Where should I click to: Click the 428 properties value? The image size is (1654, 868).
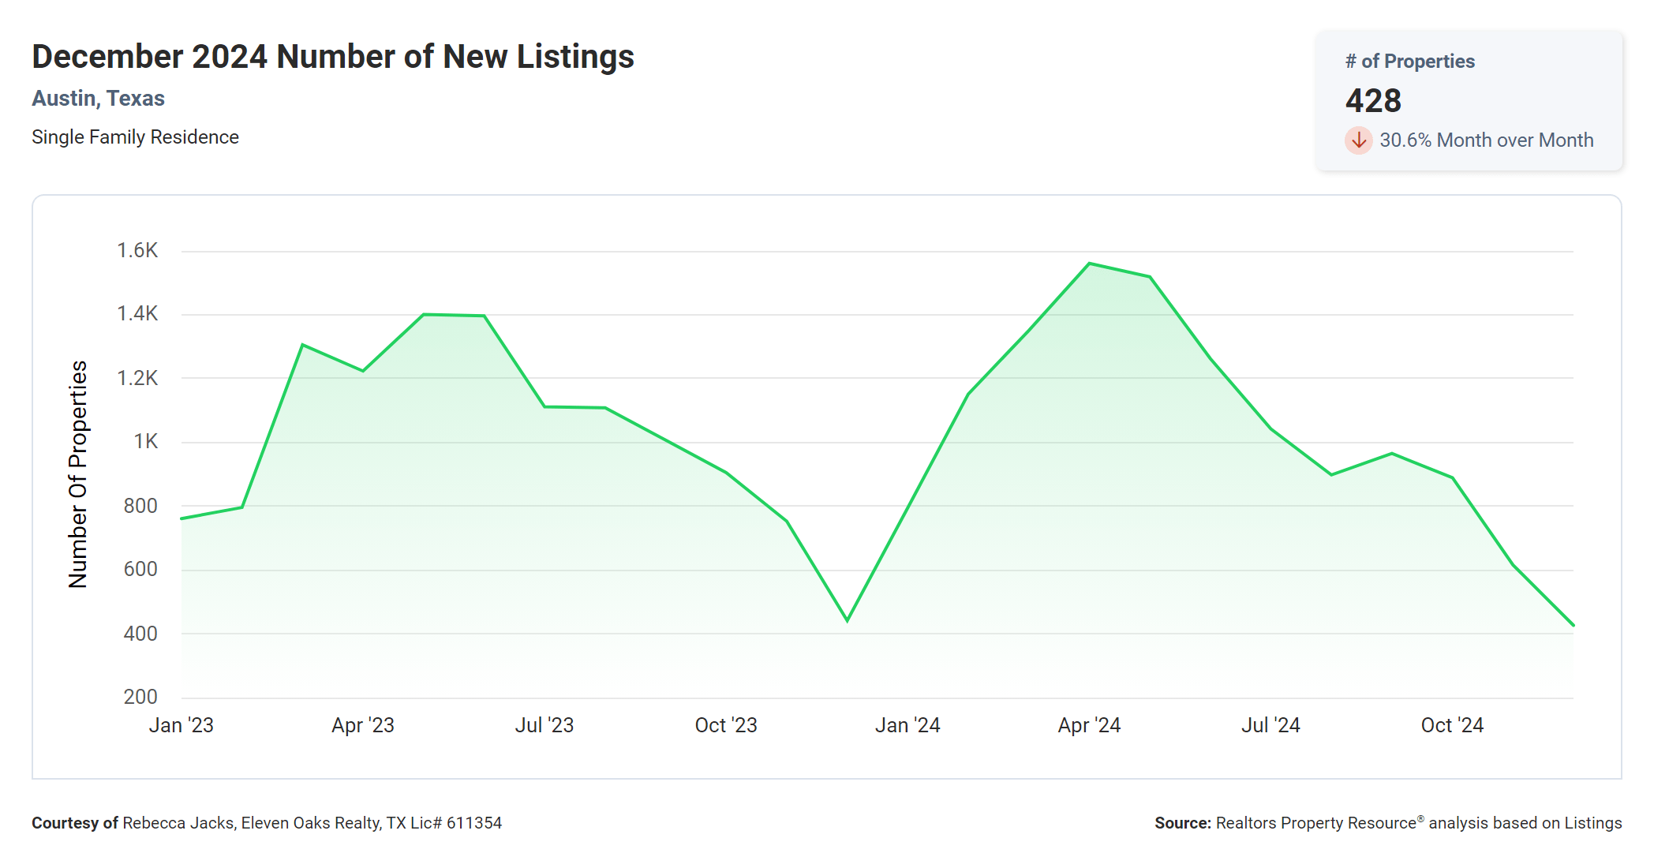coord(1373,101)
